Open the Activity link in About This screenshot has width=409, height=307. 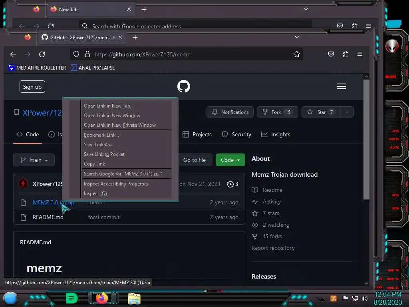[272, 201]
